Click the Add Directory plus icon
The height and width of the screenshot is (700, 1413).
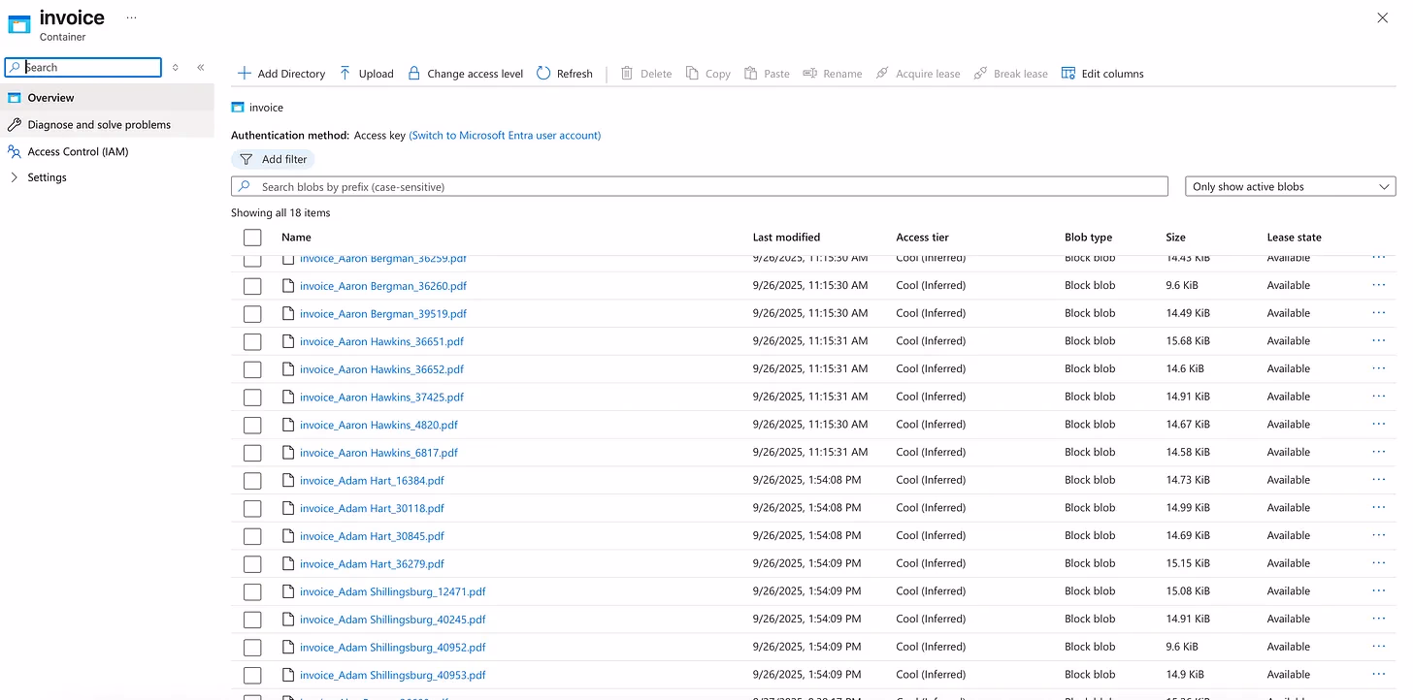245,74
